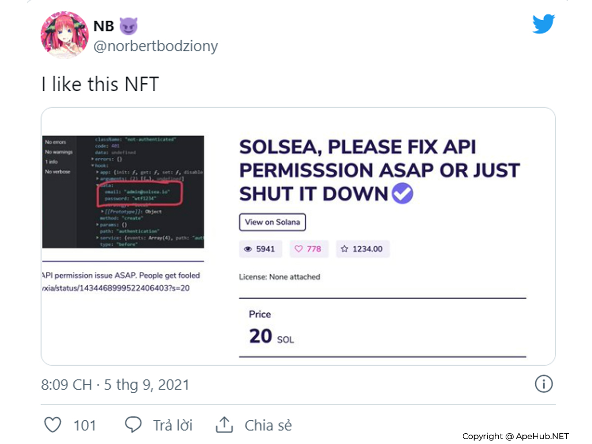Click the Twitter bird logo
592x444 pixels.
(543, 24)
